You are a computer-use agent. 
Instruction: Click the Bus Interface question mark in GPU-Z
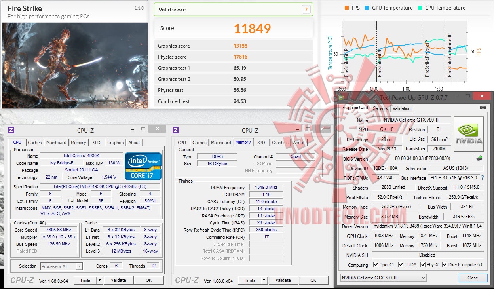pos(483,178)
